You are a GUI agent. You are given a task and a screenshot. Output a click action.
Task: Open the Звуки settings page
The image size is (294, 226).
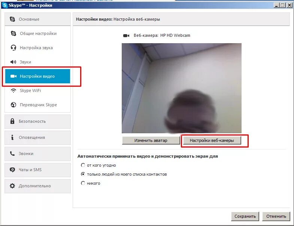coord(38,62)
